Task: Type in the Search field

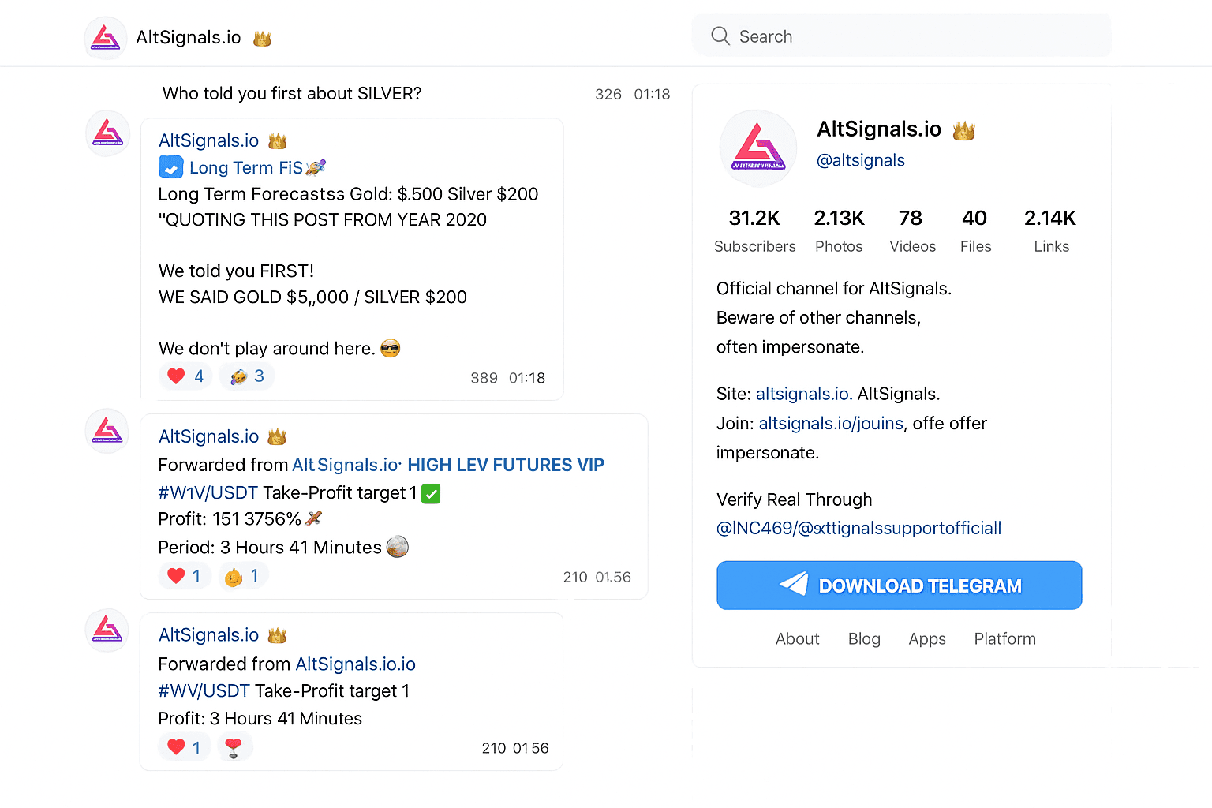Action: click(915, 36)
